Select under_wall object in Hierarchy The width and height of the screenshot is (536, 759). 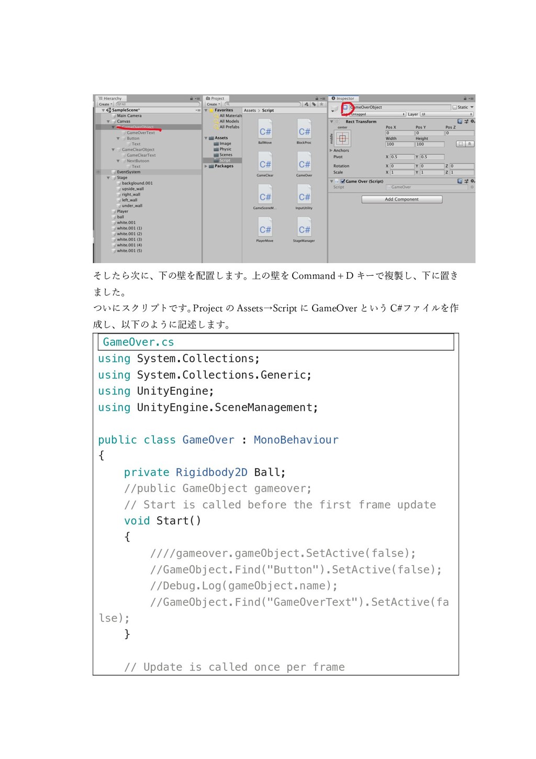pyautogui.click(x=132, y=205)
